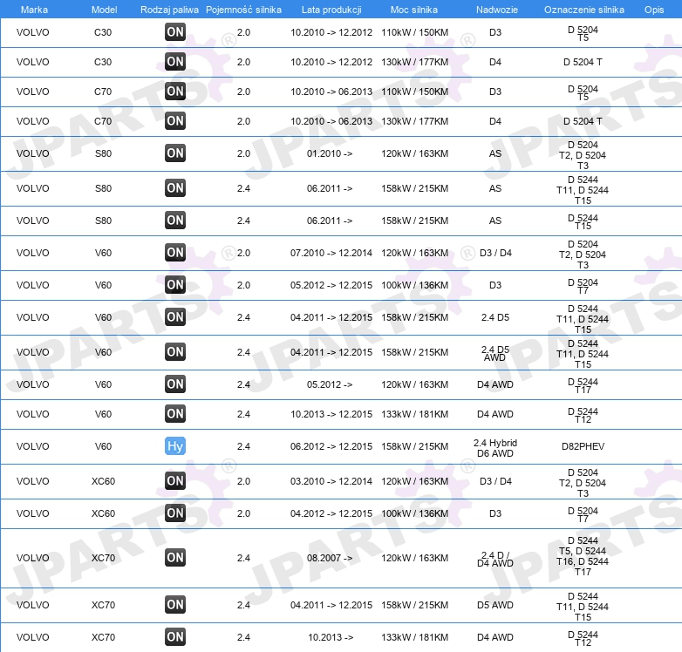
Task: Click the ON badge in the S80 row listing only D 5244 T15
Action: click(175, 220)
